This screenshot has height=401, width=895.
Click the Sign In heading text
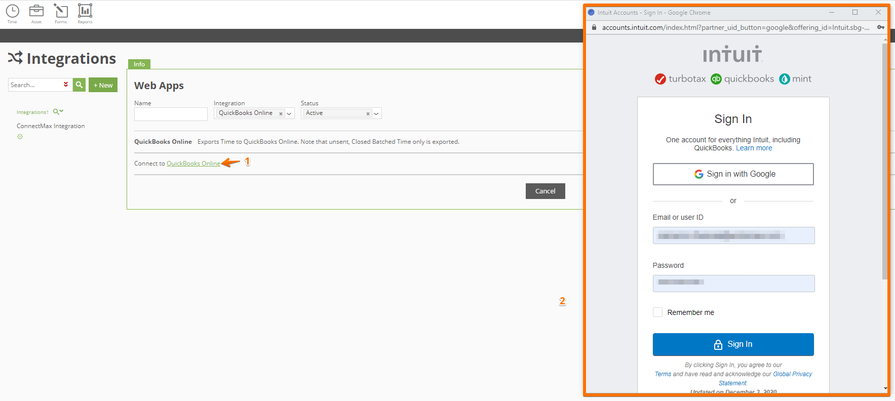(733, 119)
